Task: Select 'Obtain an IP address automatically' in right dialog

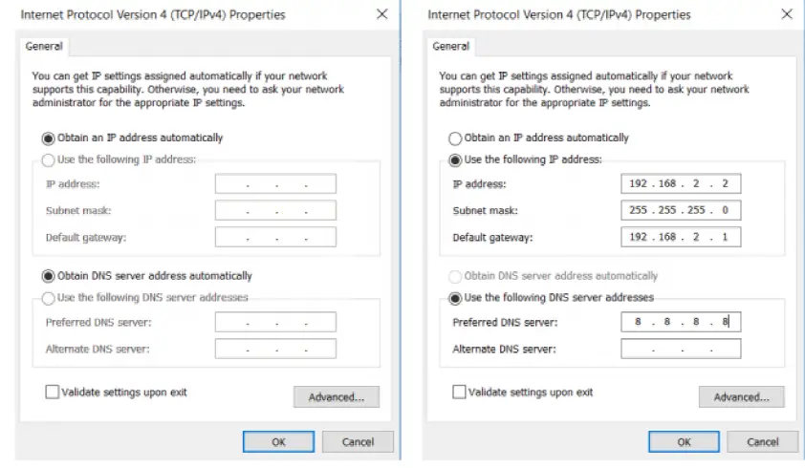Action: (455, 138)
